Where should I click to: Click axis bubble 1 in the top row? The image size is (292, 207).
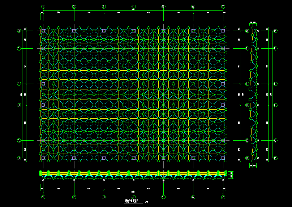pos(43,6)
